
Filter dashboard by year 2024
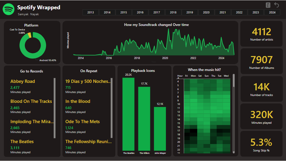pyautogui.click(x=272, y=12)
